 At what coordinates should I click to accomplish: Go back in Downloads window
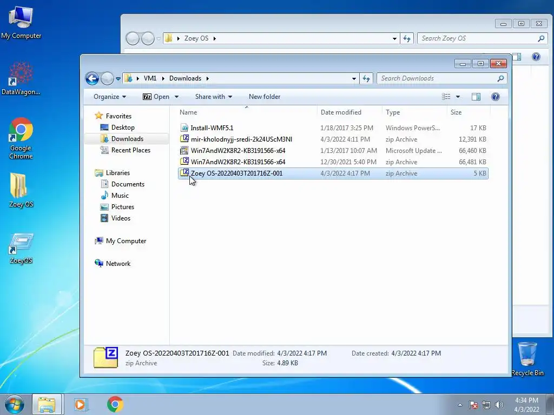(92, 79)
